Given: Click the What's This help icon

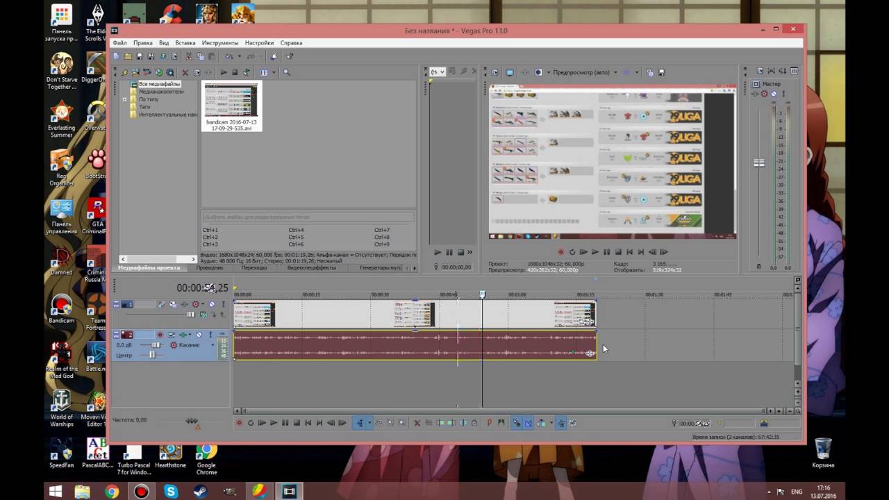Looking at the screenshot, I should 290,56.
